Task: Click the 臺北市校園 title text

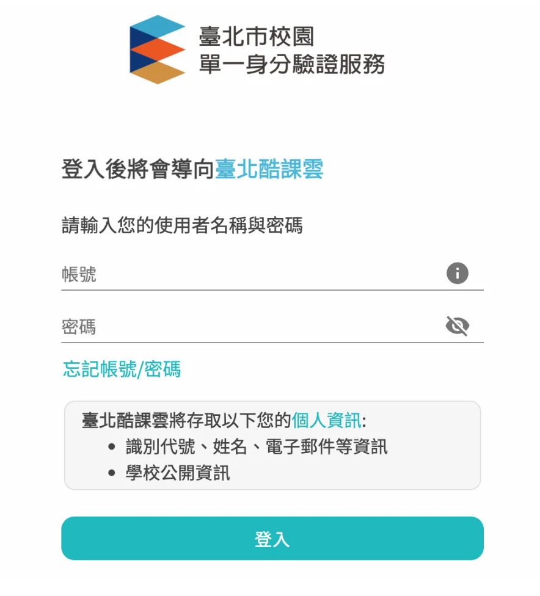Action: (256, 37)
